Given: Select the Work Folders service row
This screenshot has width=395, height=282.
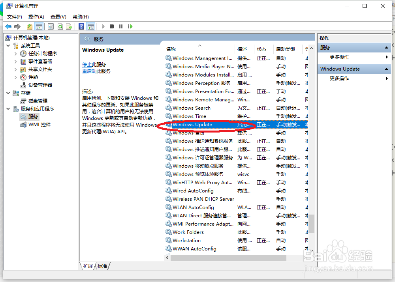Looking at the screenshot, I should point(236,232).
